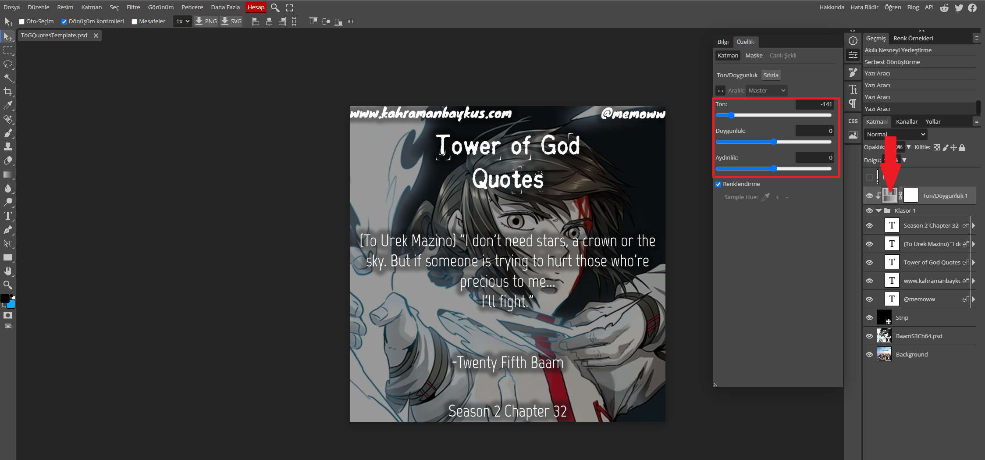Hide the Strip layer
The image size is (985, 460).
[x=869, y=318]
